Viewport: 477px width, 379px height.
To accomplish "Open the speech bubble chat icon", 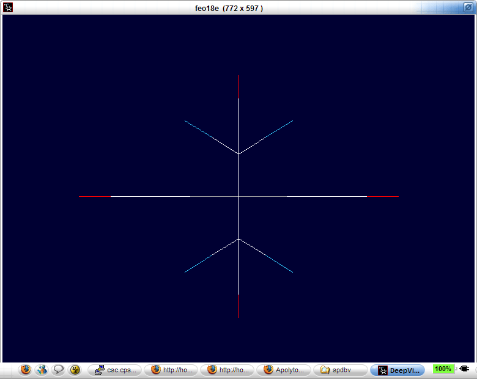I will pos(59,370).
